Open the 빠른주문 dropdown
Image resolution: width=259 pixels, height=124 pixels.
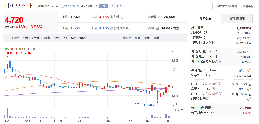point(249,6)
